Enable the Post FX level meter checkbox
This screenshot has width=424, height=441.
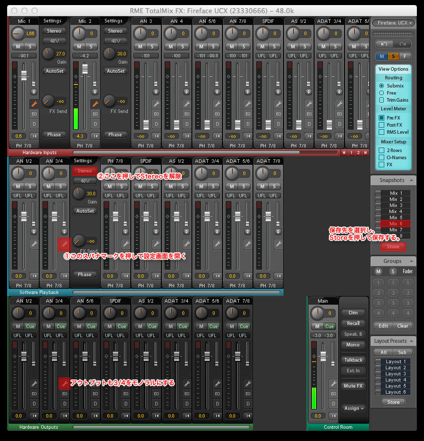point(382,125)
